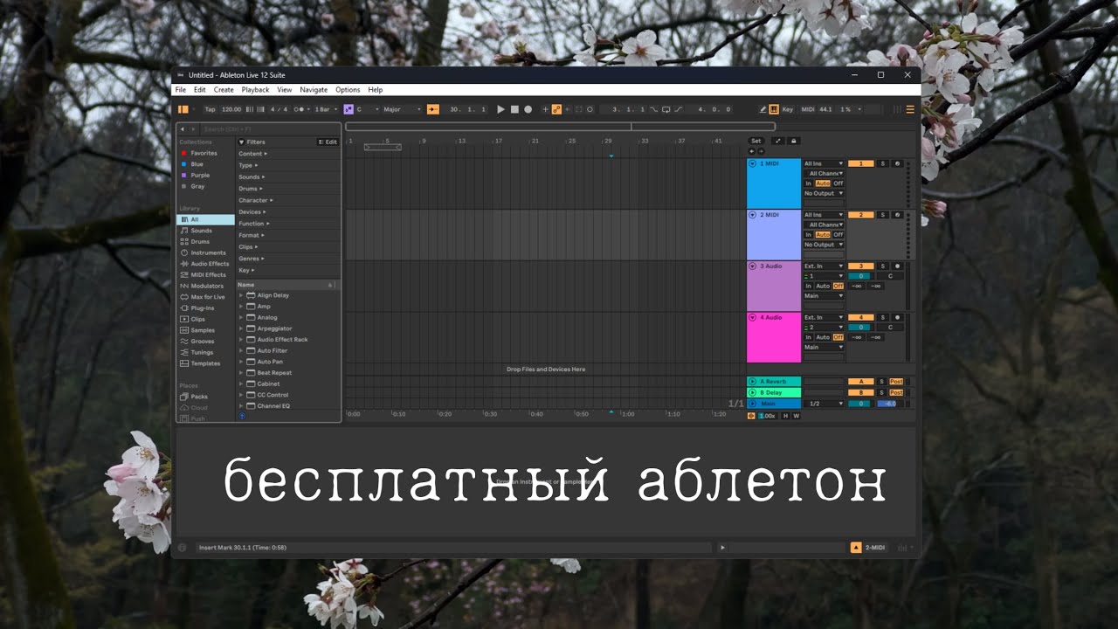Solo the 1 MIDI track
Image resolution: width=1118 pixels, height=629 pixels.
882,163
